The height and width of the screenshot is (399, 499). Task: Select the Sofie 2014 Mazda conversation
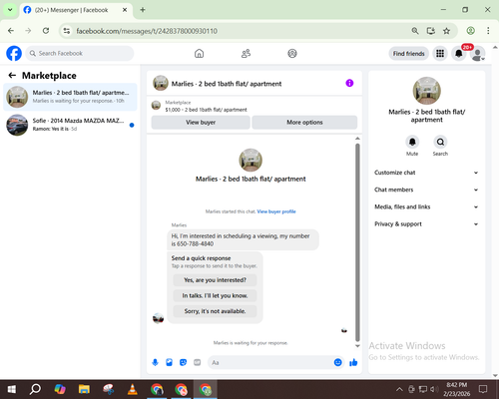point(70,125)
